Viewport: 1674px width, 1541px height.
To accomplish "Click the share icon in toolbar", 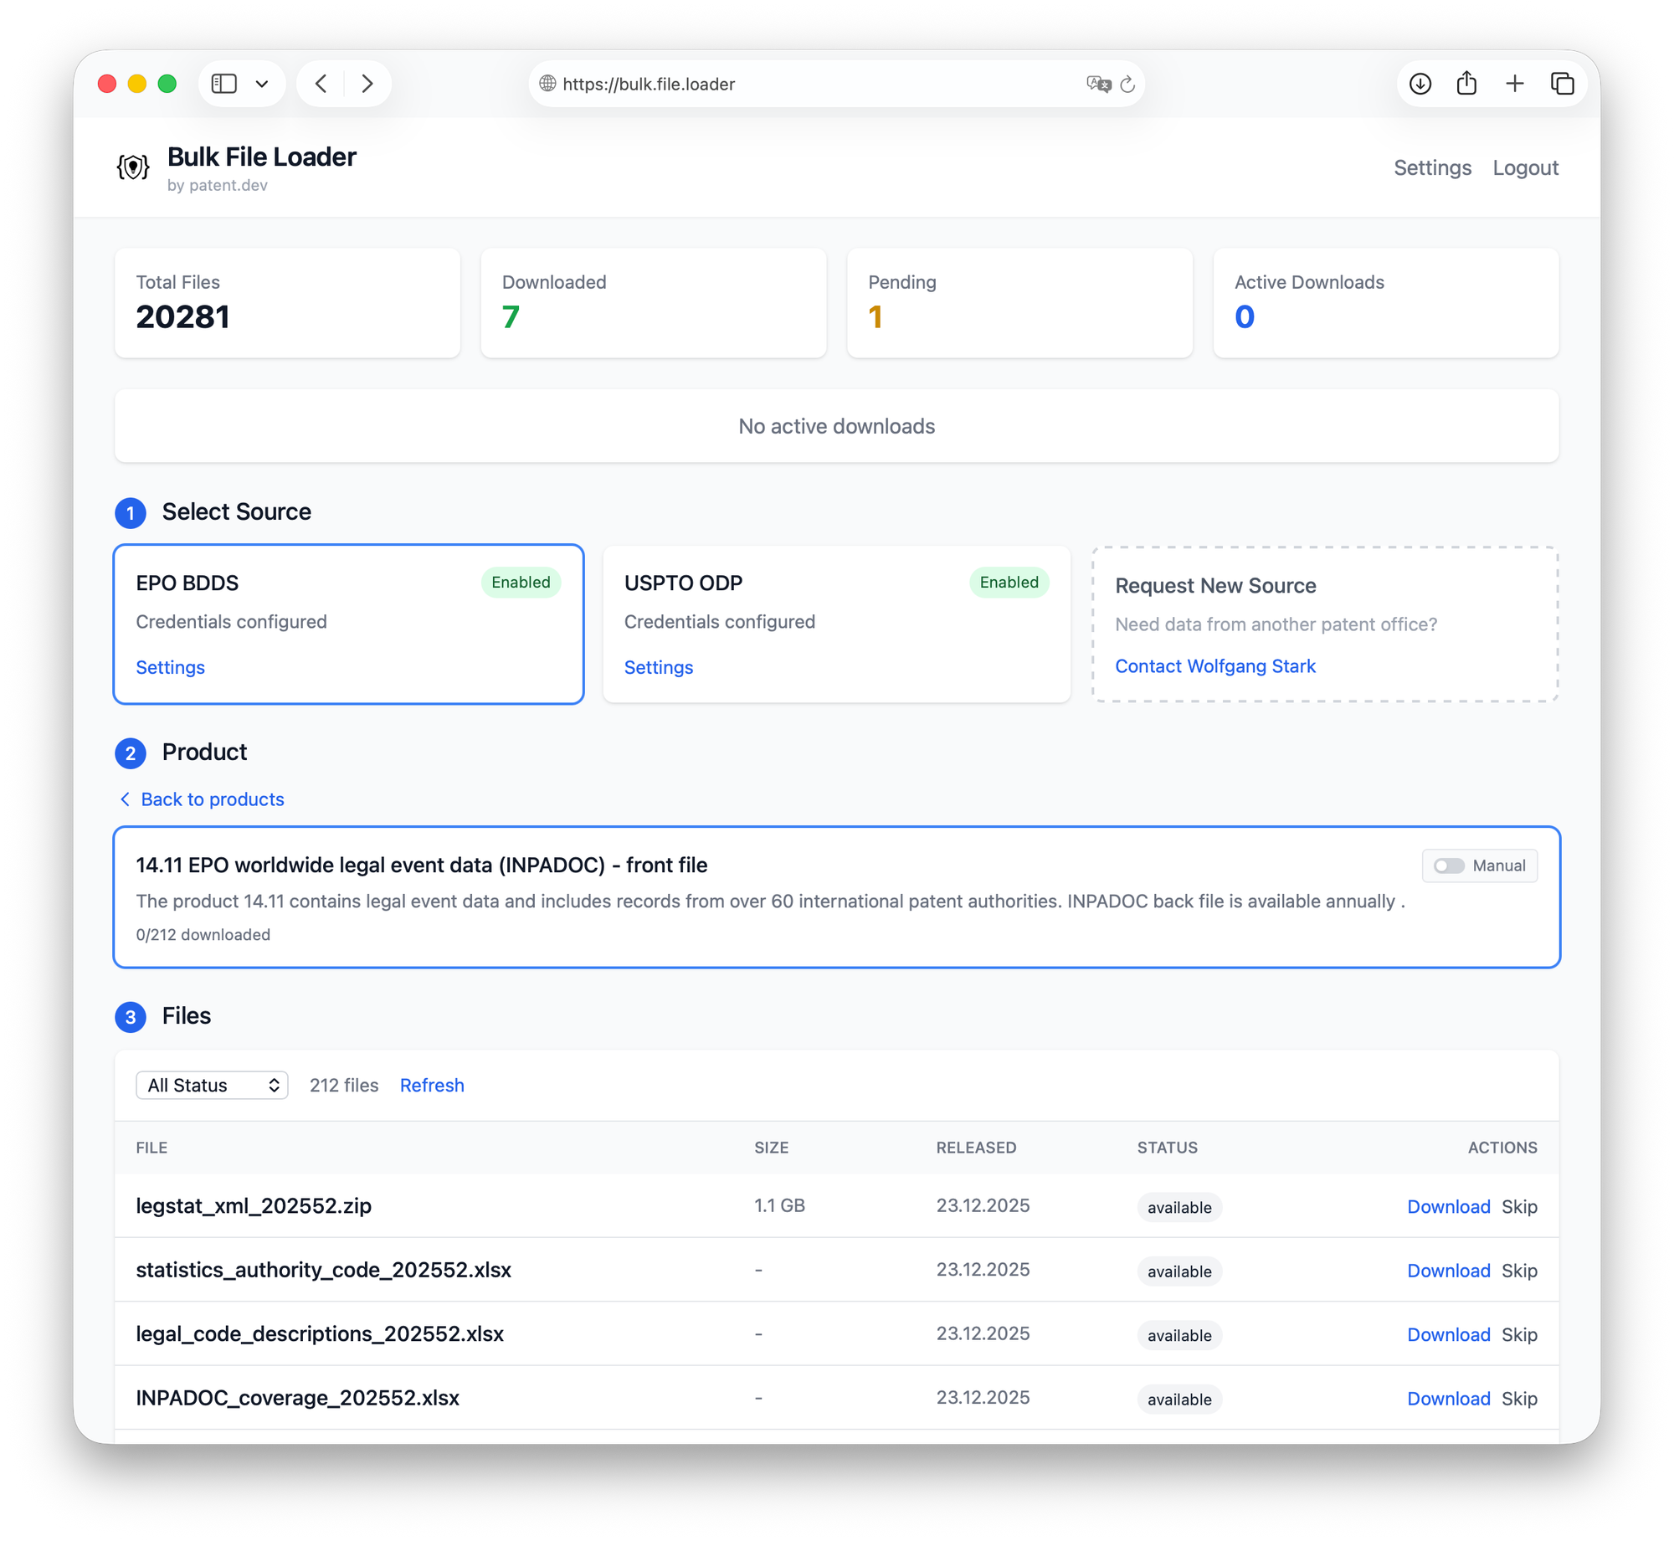I will [x=1466, y=84].
